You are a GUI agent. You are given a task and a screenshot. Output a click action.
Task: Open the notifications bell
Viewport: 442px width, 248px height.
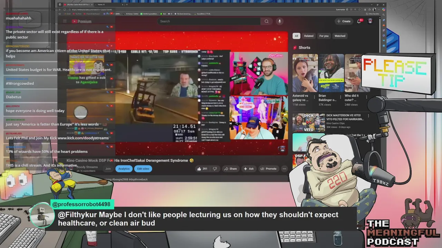tap(359, 21)
